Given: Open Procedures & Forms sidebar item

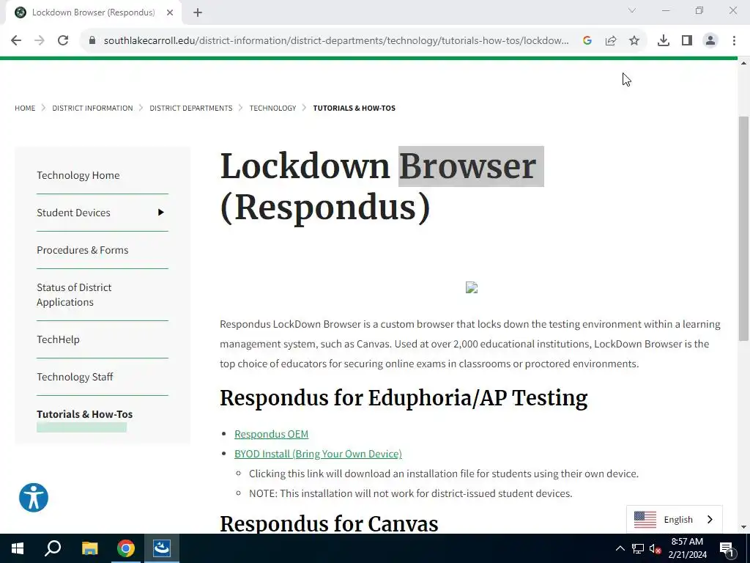Looking at the screenshot, I should pos(83,250).
